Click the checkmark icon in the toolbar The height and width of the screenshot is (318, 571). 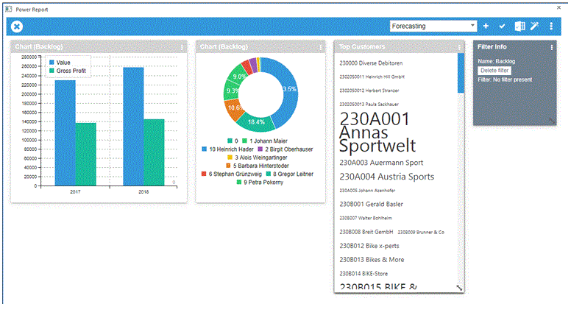point(503,26)
